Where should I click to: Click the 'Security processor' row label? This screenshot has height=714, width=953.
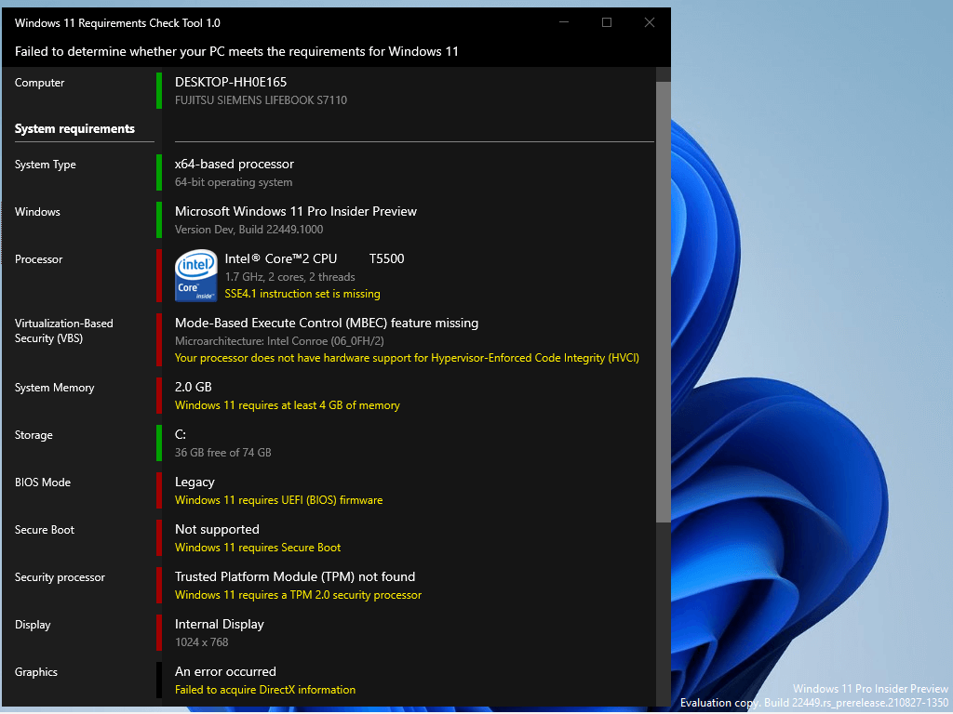(60, 577)
